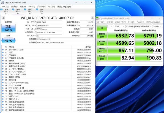Select drive E: status icon at 39 °C
Viewport: 164px width, 113px height.
[25, 9]
